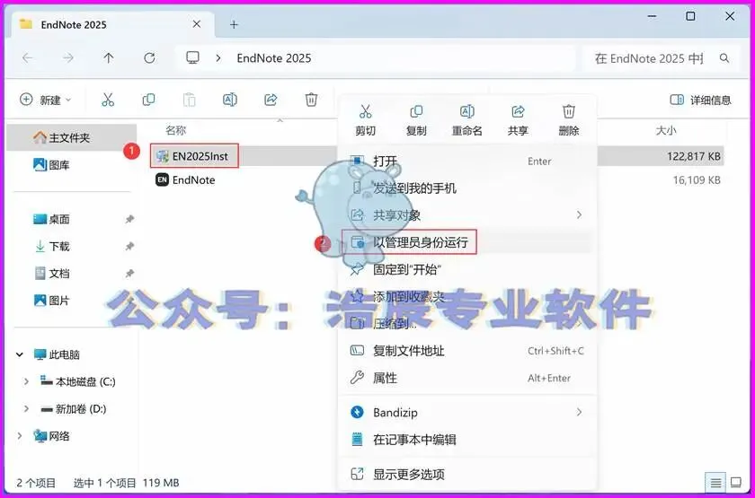Click the 122,817 KB size value
The image size is (755, 498).
click(x=694, y=156)
